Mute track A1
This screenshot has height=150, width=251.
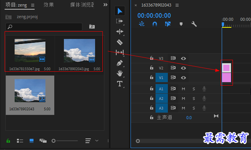pos(184,89)
